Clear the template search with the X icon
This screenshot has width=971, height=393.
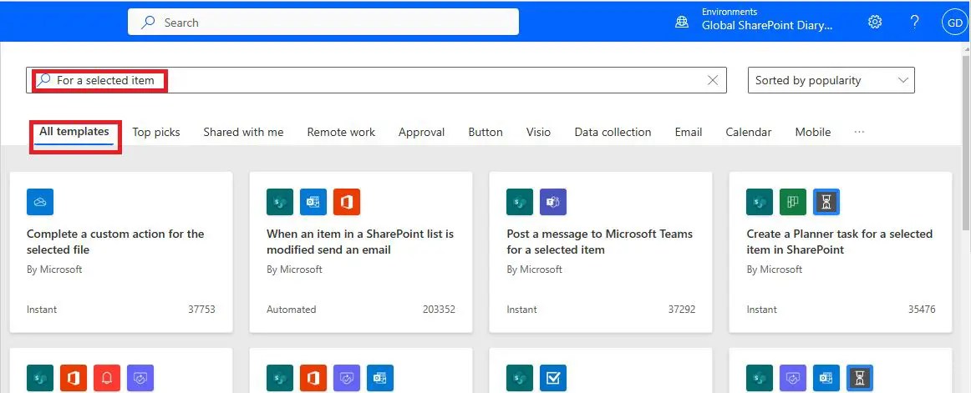(713, 80)
